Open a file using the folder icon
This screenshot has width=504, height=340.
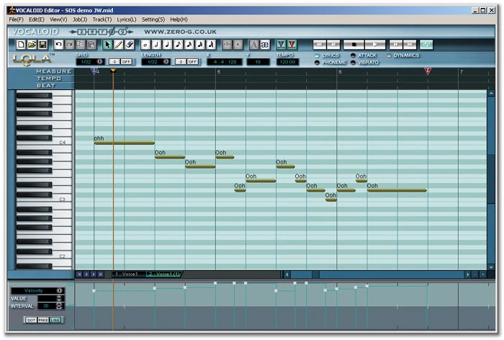coord(32,45)
